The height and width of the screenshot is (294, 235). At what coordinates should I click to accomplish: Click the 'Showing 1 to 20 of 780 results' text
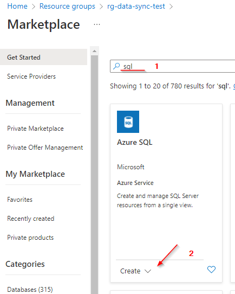click(x=170, y=86)
